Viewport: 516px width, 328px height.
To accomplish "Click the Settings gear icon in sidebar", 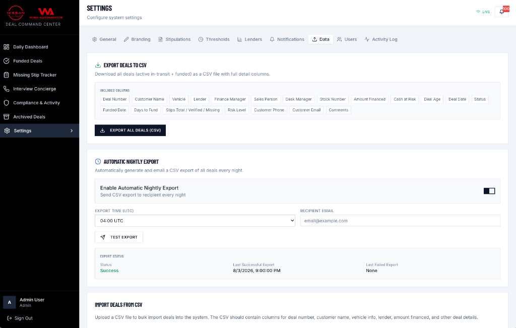I will (x=7, y=130).
